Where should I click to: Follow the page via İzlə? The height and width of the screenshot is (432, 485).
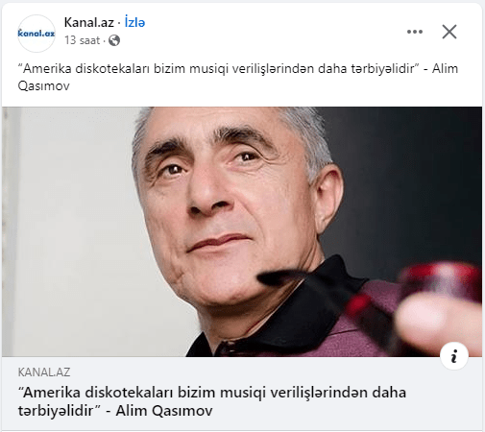134,22
